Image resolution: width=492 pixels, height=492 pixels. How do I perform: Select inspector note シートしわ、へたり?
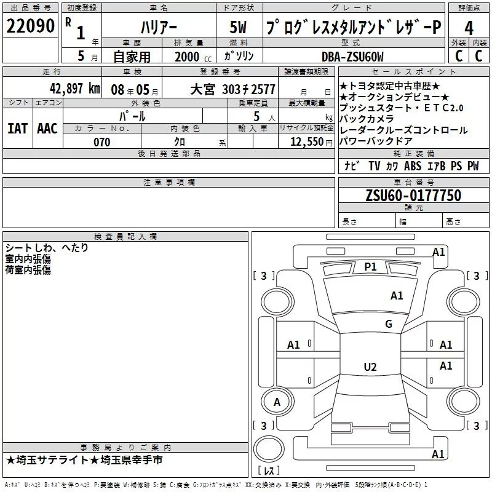pos(47,248)
